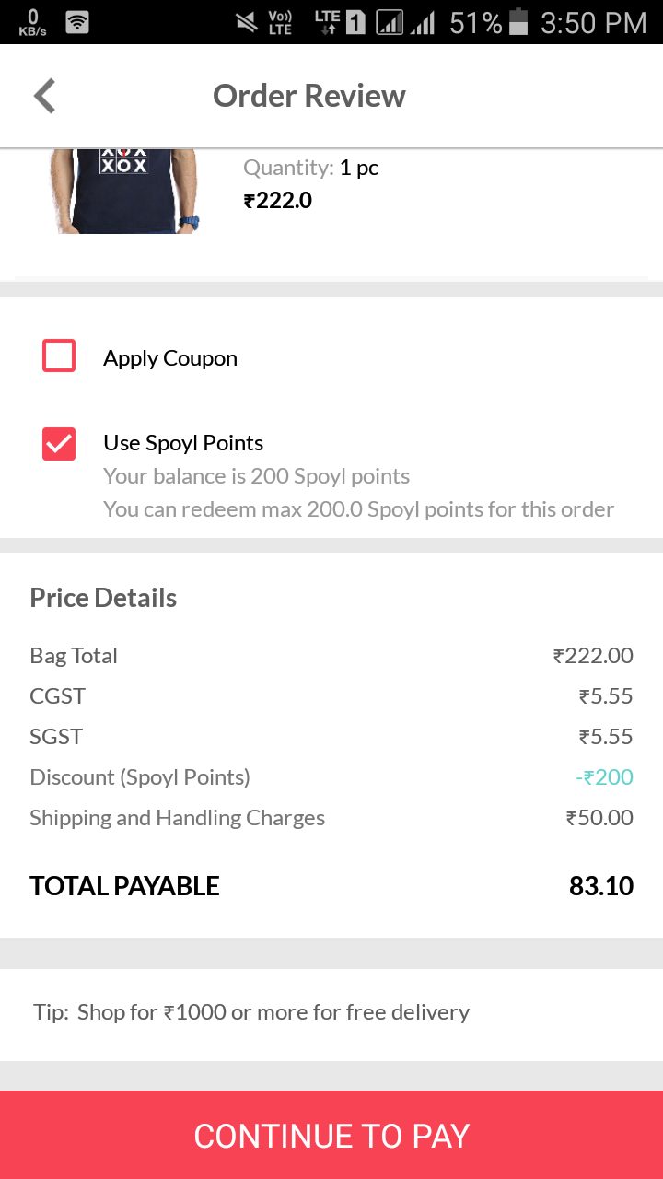Viewport: 663px width, 1179px height.
Task: Tap the SIM 1 indicator icon
Action: coord(355,22)
